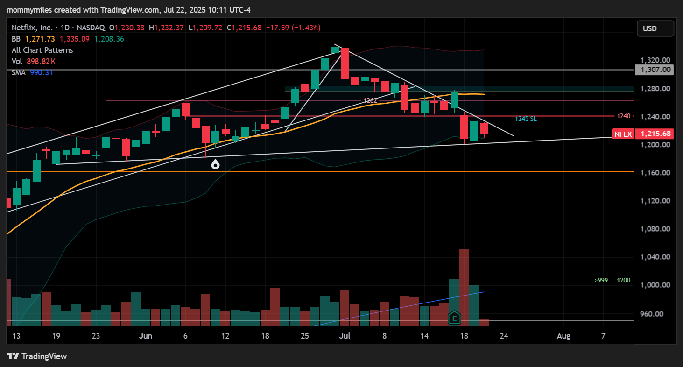Click the 1,000.00 price axis label
The height and width of the screenshot is (367, 683).
coord(655,285)
